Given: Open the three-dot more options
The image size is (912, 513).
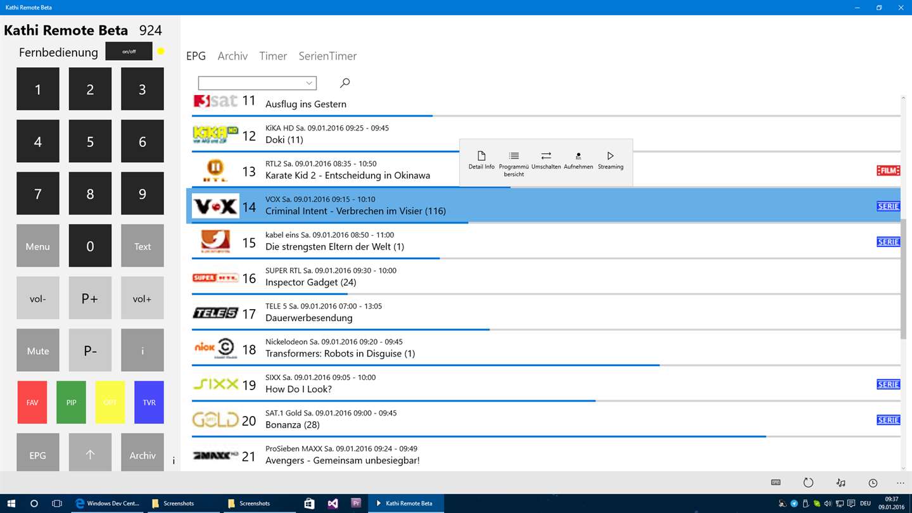Looking at the screenshot, I should pos(901,483).
